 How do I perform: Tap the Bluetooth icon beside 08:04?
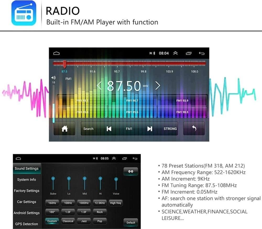(154, 53)
